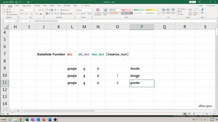Viewport: 218px width, 122px height.
Task: Toggle Wrap Text
Action: (x=65, y=10)
